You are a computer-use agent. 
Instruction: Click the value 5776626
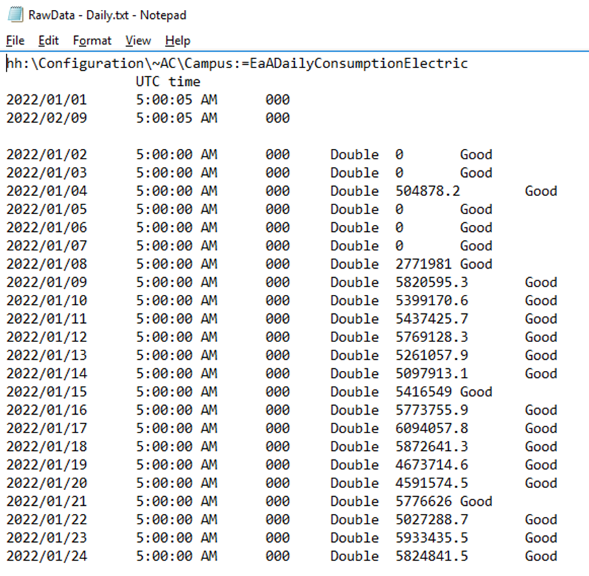coord(423,501)
